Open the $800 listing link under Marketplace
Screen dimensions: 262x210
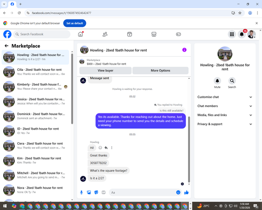[106, 64]
